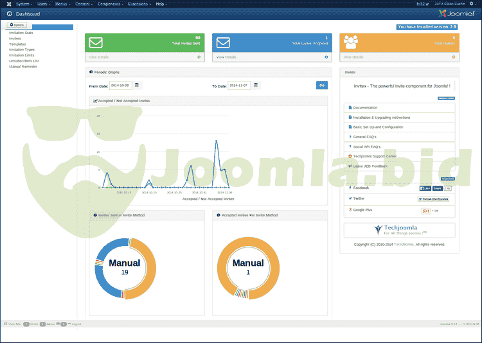Open the From Date calendar picker icon
Screen dimensions: 482x343
[137, 85]
